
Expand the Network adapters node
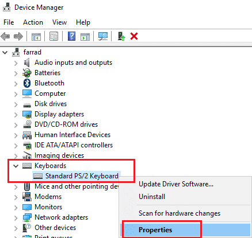16,218
